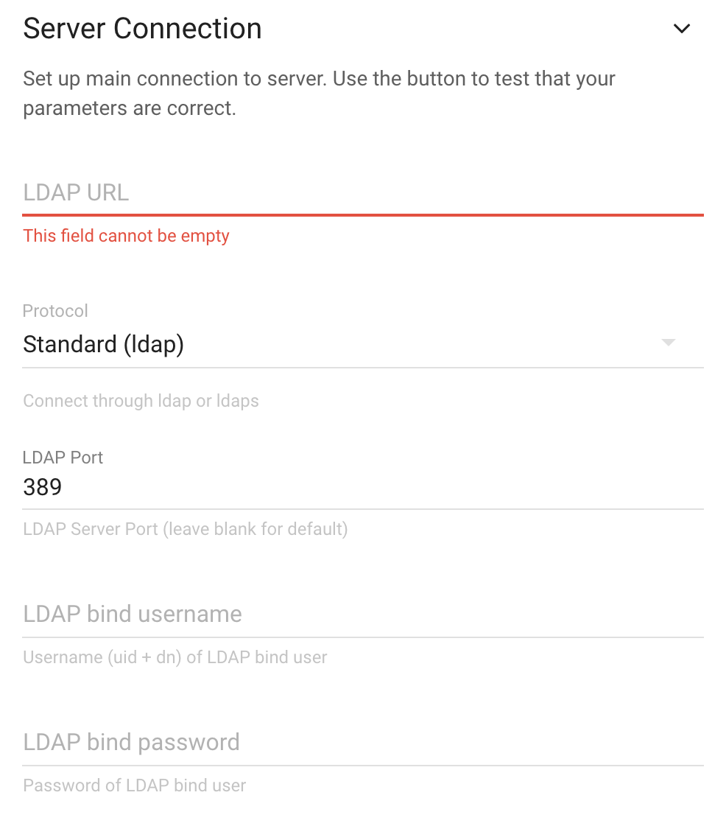This screenshot has width=726, height=840.
Task: Click the 'Connect through ldap or ldaps' hint
Action: point(141,401)
